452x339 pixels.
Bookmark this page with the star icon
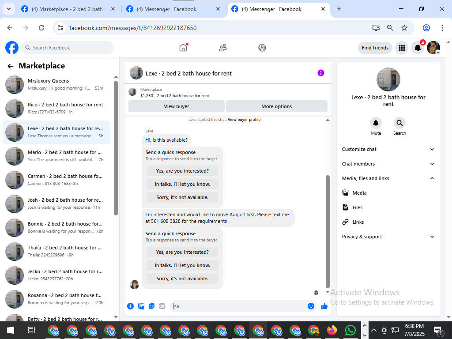point(404,28)
